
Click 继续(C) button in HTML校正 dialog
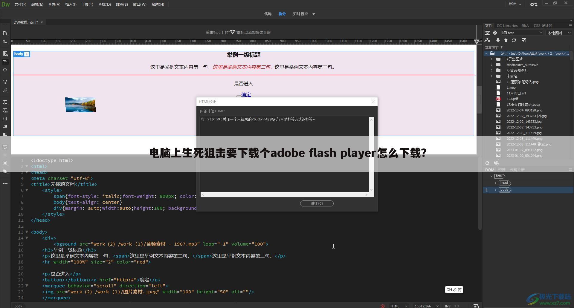click(317, 203)
